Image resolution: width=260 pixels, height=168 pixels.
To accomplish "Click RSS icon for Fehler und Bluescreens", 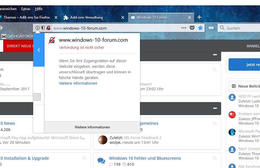I will [215, 158].
